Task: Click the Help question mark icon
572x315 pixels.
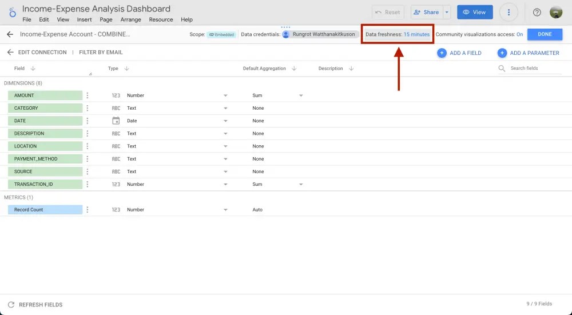Action: pos(537,13)
